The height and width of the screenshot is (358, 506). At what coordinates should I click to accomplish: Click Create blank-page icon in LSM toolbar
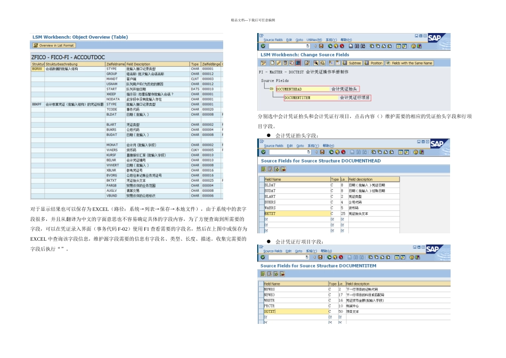pos(272,63)
